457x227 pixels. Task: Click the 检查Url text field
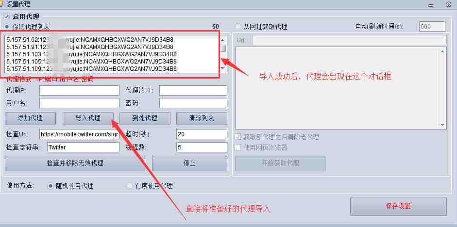click(79, 134)
